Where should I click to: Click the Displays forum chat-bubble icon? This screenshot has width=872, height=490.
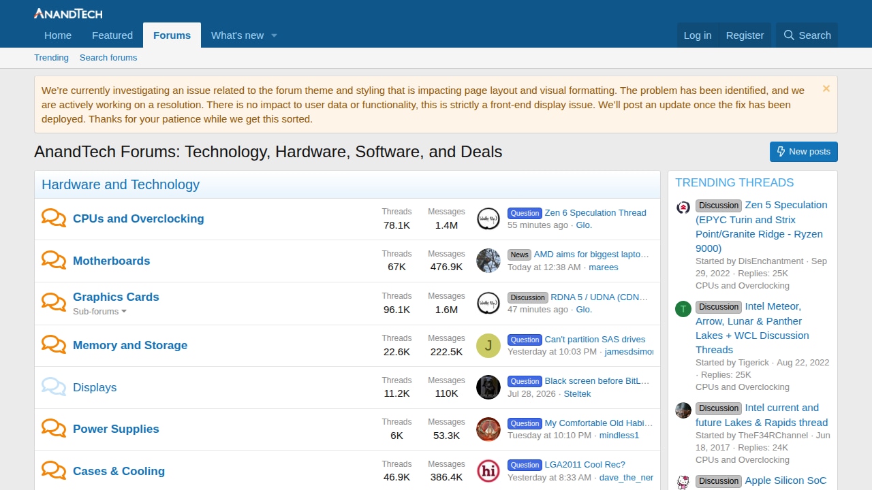54,387
